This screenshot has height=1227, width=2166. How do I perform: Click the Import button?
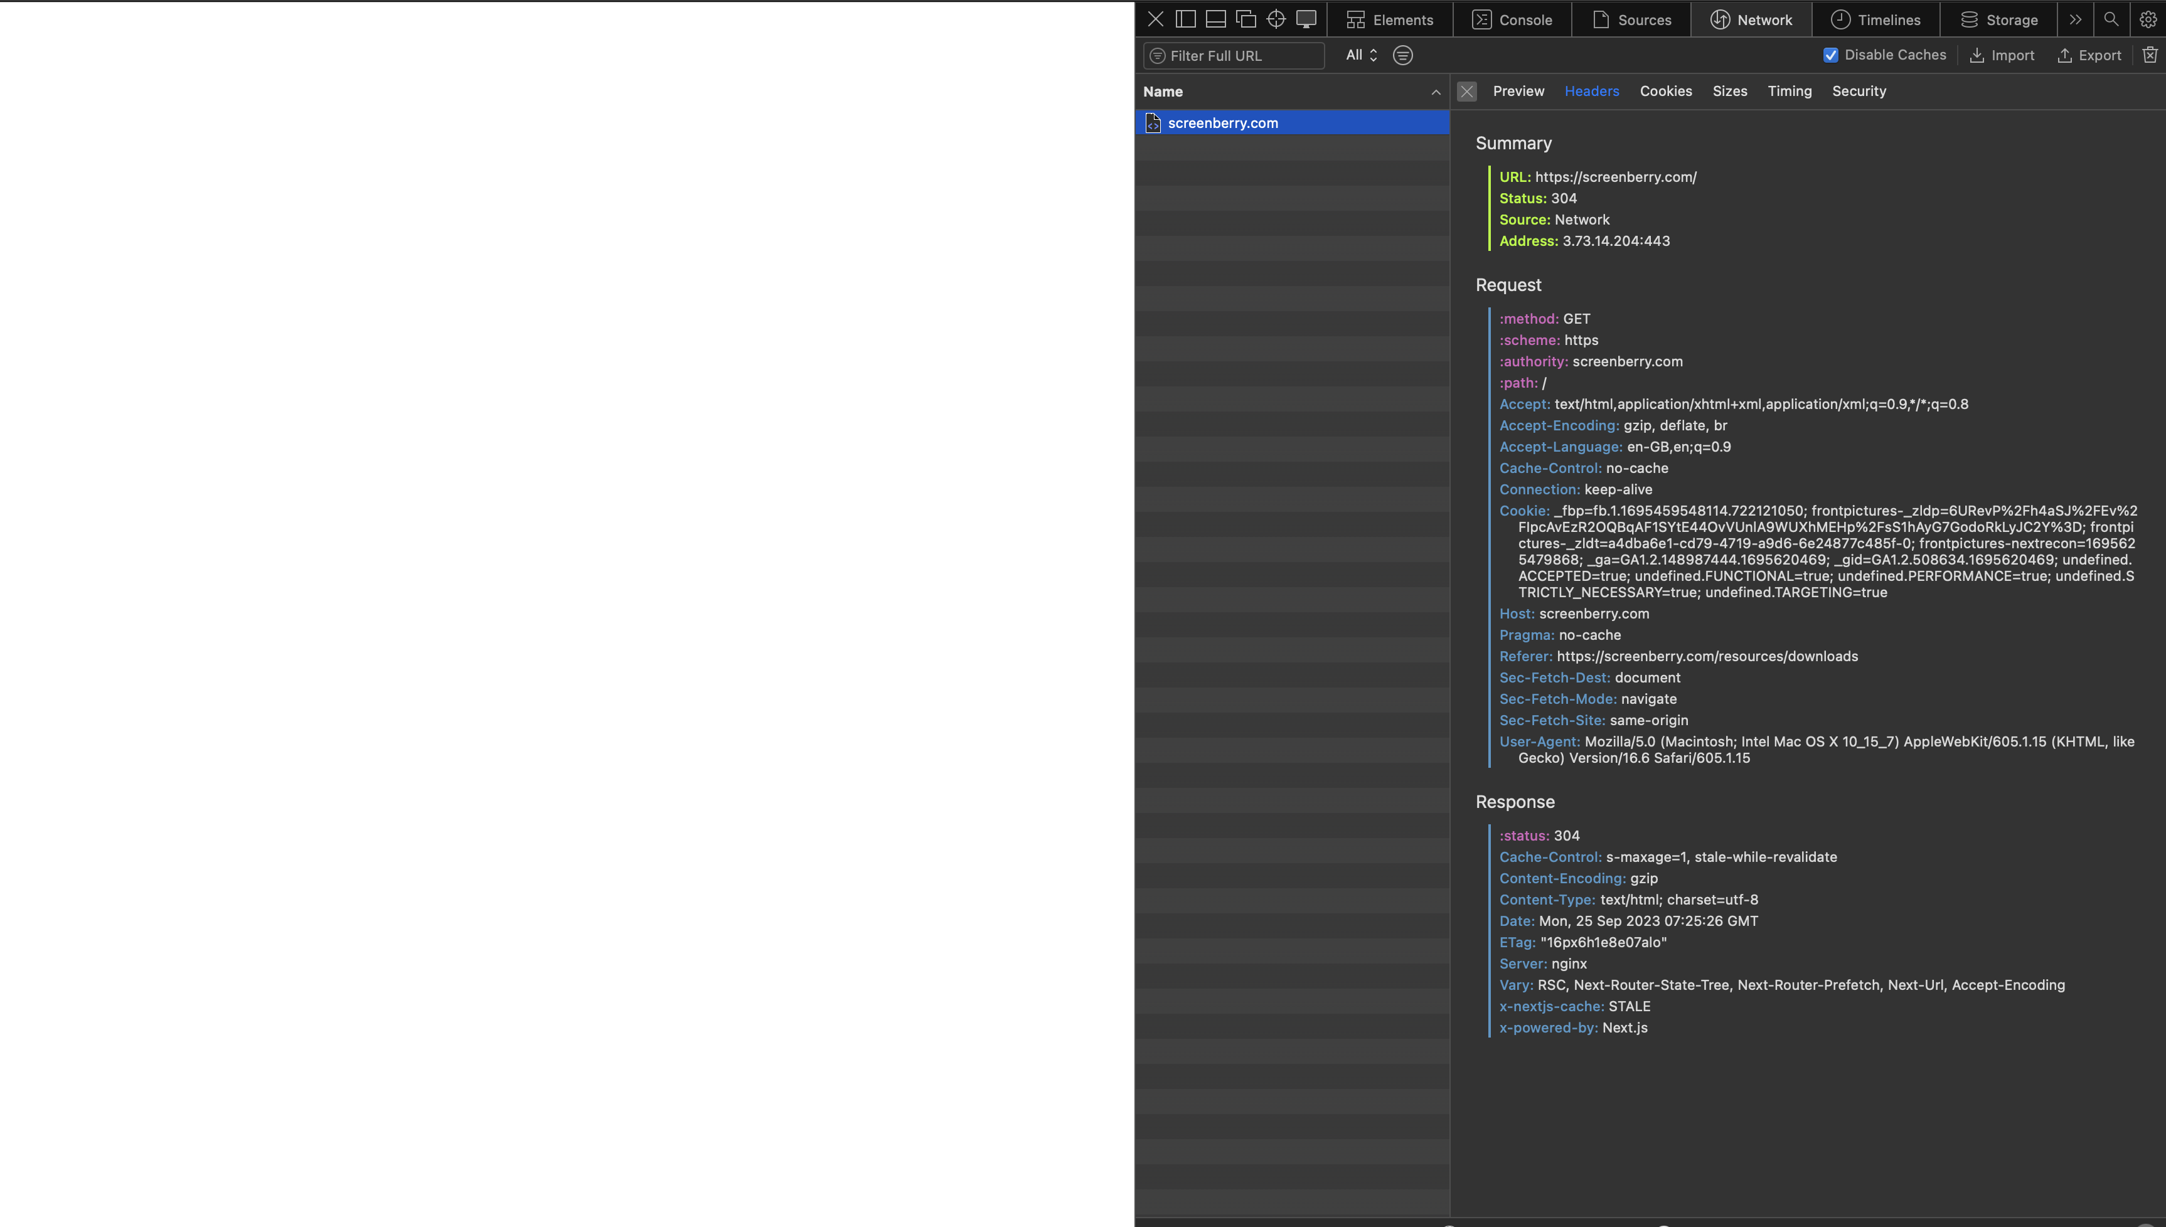pyautogui.click(x=2002, y=55)
